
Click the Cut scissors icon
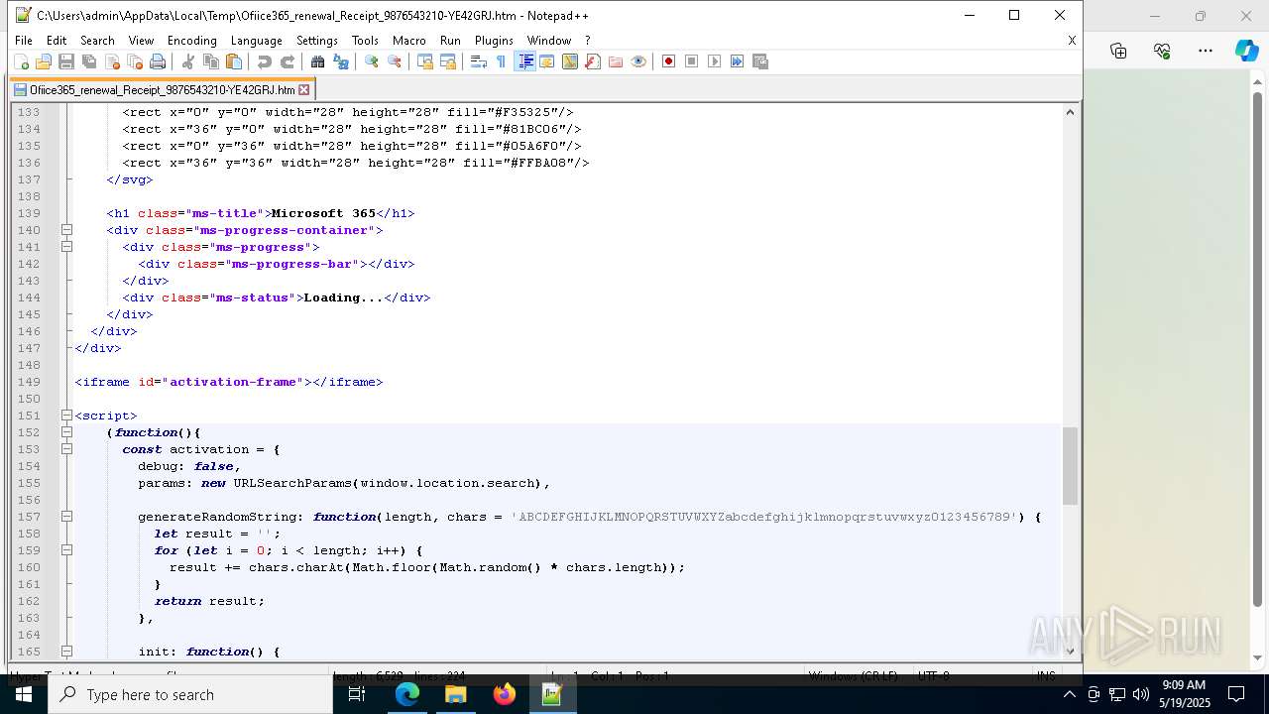tap(187, 61)
